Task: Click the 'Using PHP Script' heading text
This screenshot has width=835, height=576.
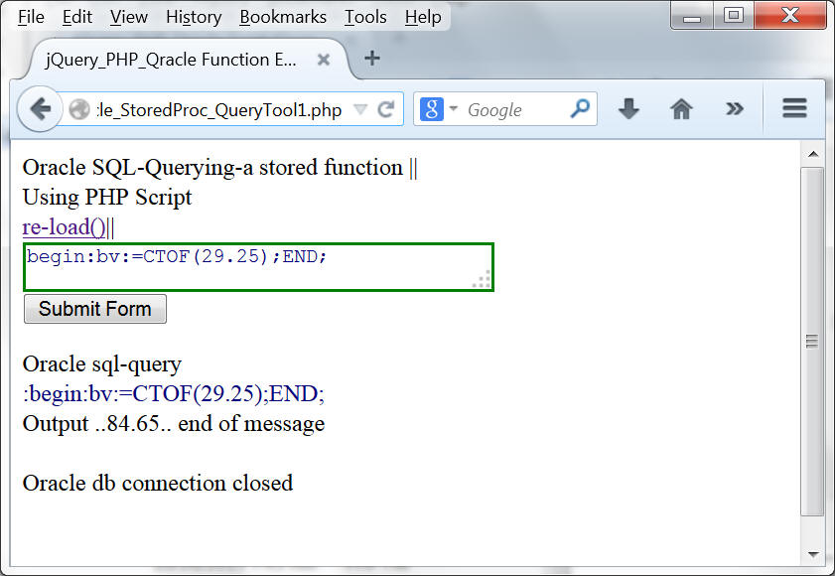Action: click(x=107, y=198)
